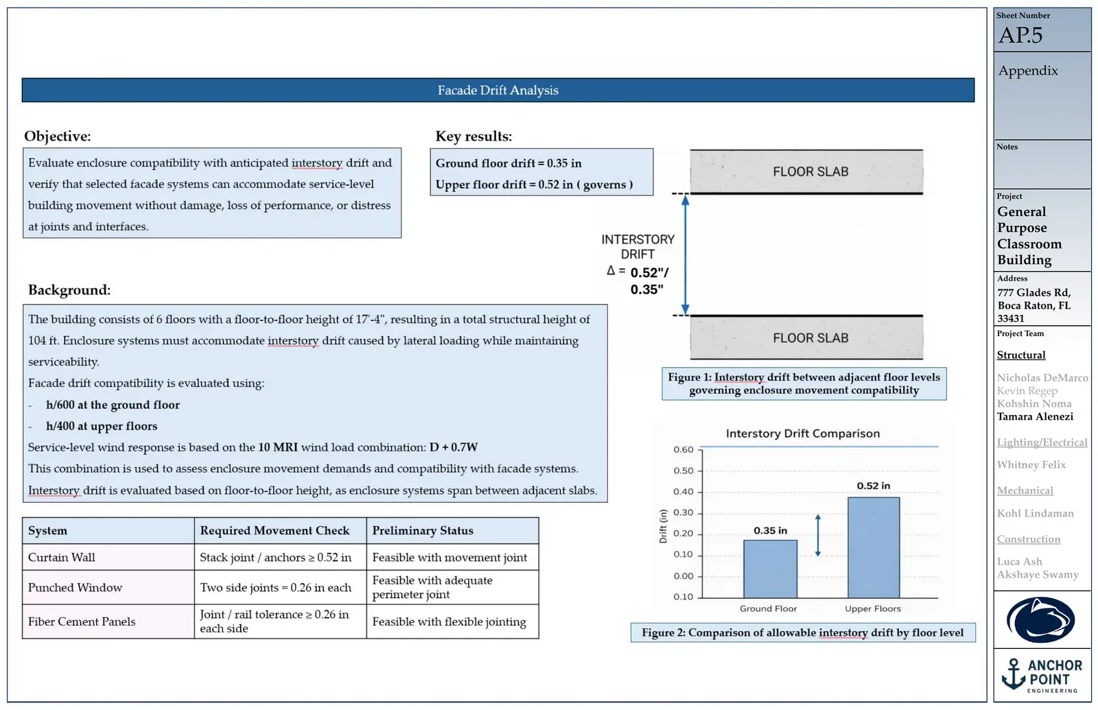Click the 'INTERSTORY DRIFT' diagram label
This screenshot has height=710, width=1098.
tap(638, 246)
